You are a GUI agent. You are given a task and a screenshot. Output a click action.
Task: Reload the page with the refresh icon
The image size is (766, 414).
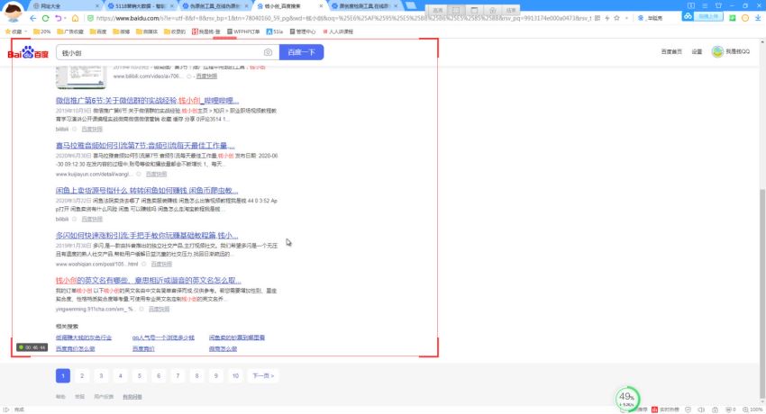click(45, 18)
